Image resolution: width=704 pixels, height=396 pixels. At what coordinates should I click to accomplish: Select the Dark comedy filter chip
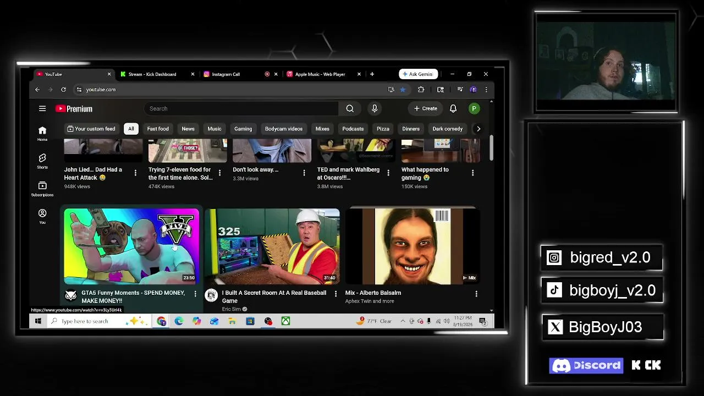[448, 129]
